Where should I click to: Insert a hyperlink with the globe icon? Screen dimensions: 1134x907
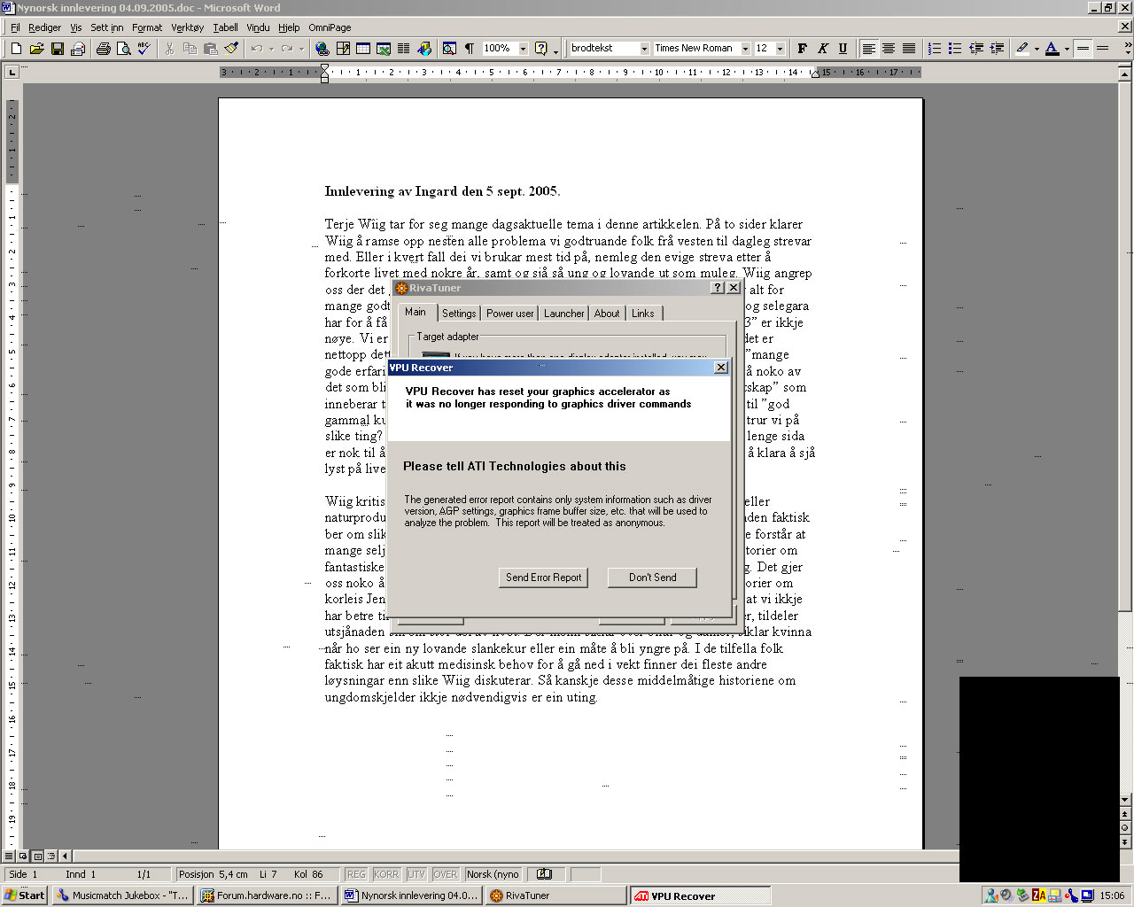322,49
